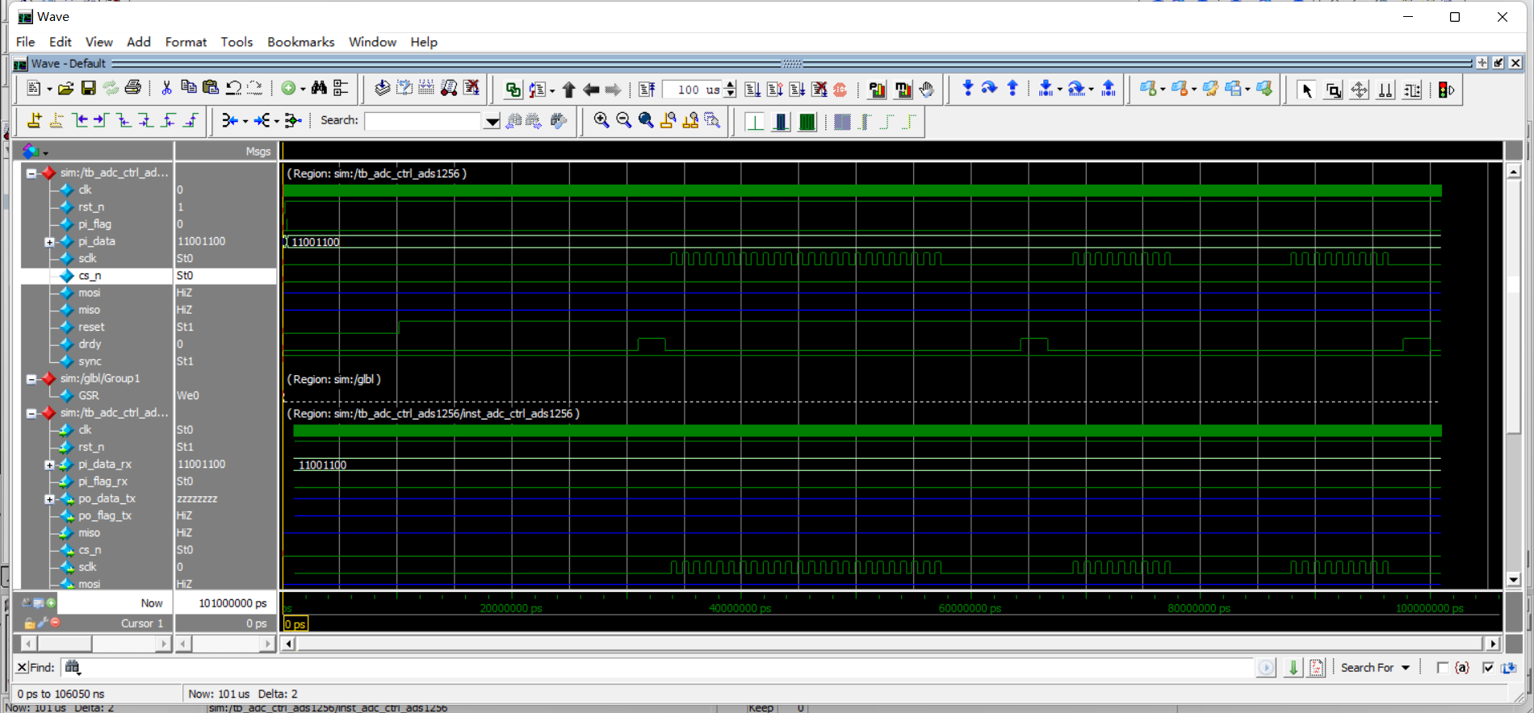Click the blue Step into arrow icon
Image resolution: width=1534 pixels, height=713 pixels.
pos(967,88)
